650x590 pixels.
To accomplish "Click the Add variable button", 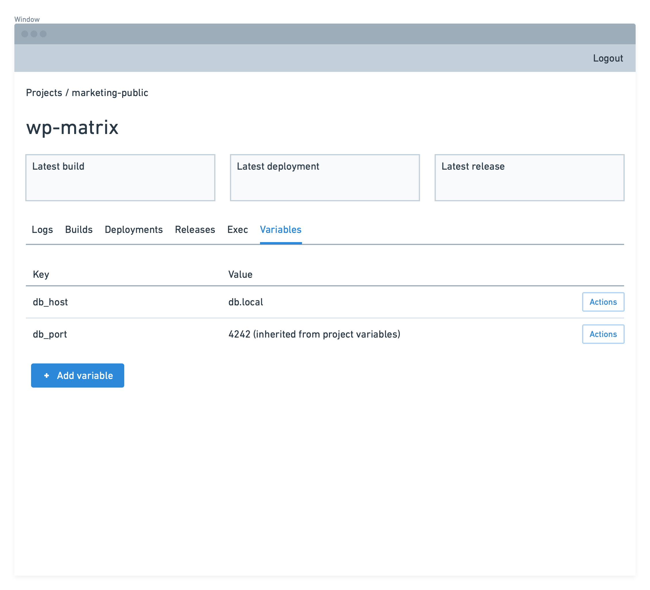I will [77, 375].
